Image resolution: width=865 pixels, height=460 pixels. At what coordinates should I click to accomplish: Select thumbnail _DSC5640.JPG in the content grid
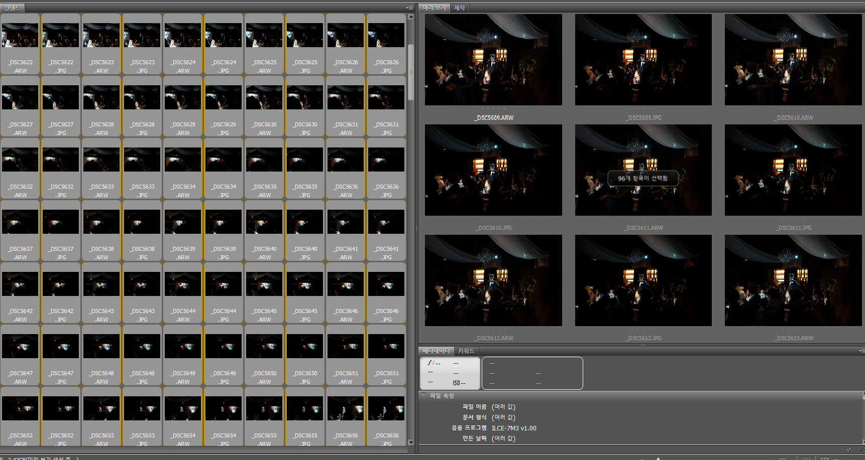305,231
